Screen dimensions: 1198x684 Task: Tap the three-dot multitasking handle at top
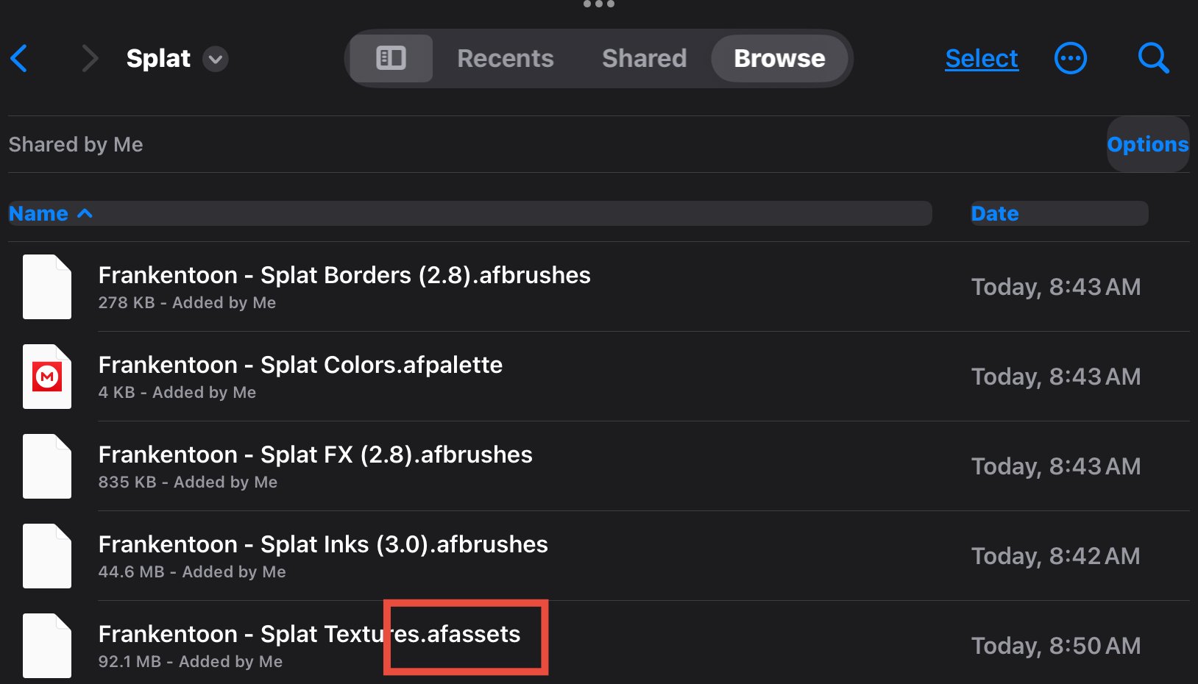tap(598, 4)
